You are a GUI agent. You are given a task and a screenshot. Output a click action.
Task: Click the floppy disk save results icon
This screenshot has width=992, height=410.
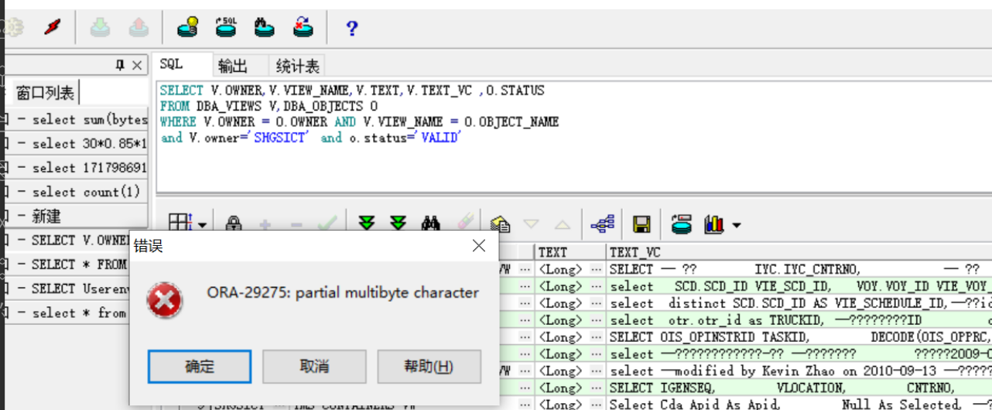coord(641,224)
